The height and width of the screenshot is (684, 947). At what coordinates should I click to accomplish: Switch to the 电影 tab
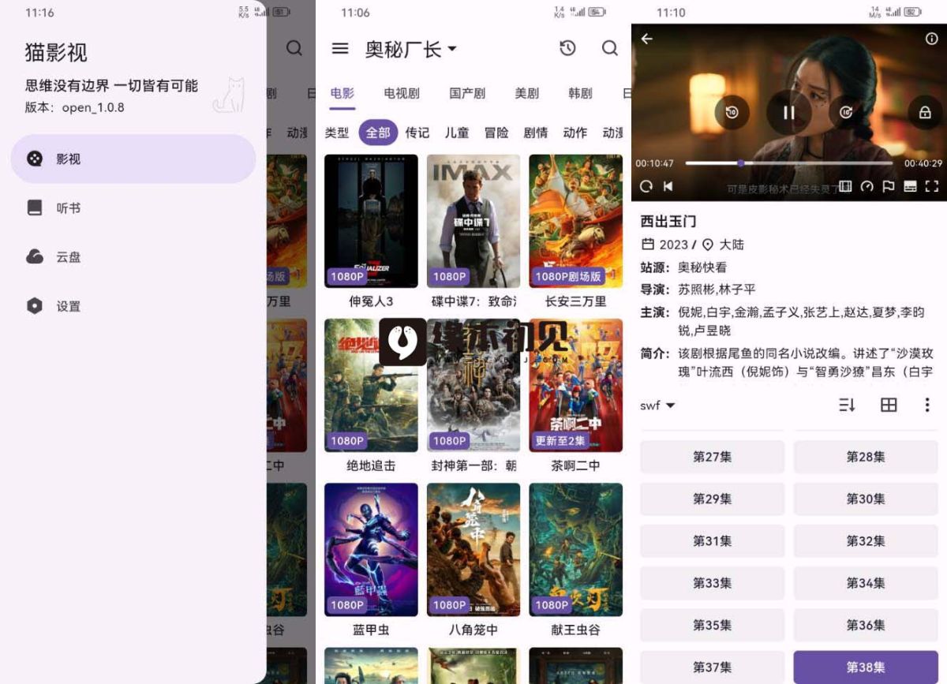click(x=342, y=93)
